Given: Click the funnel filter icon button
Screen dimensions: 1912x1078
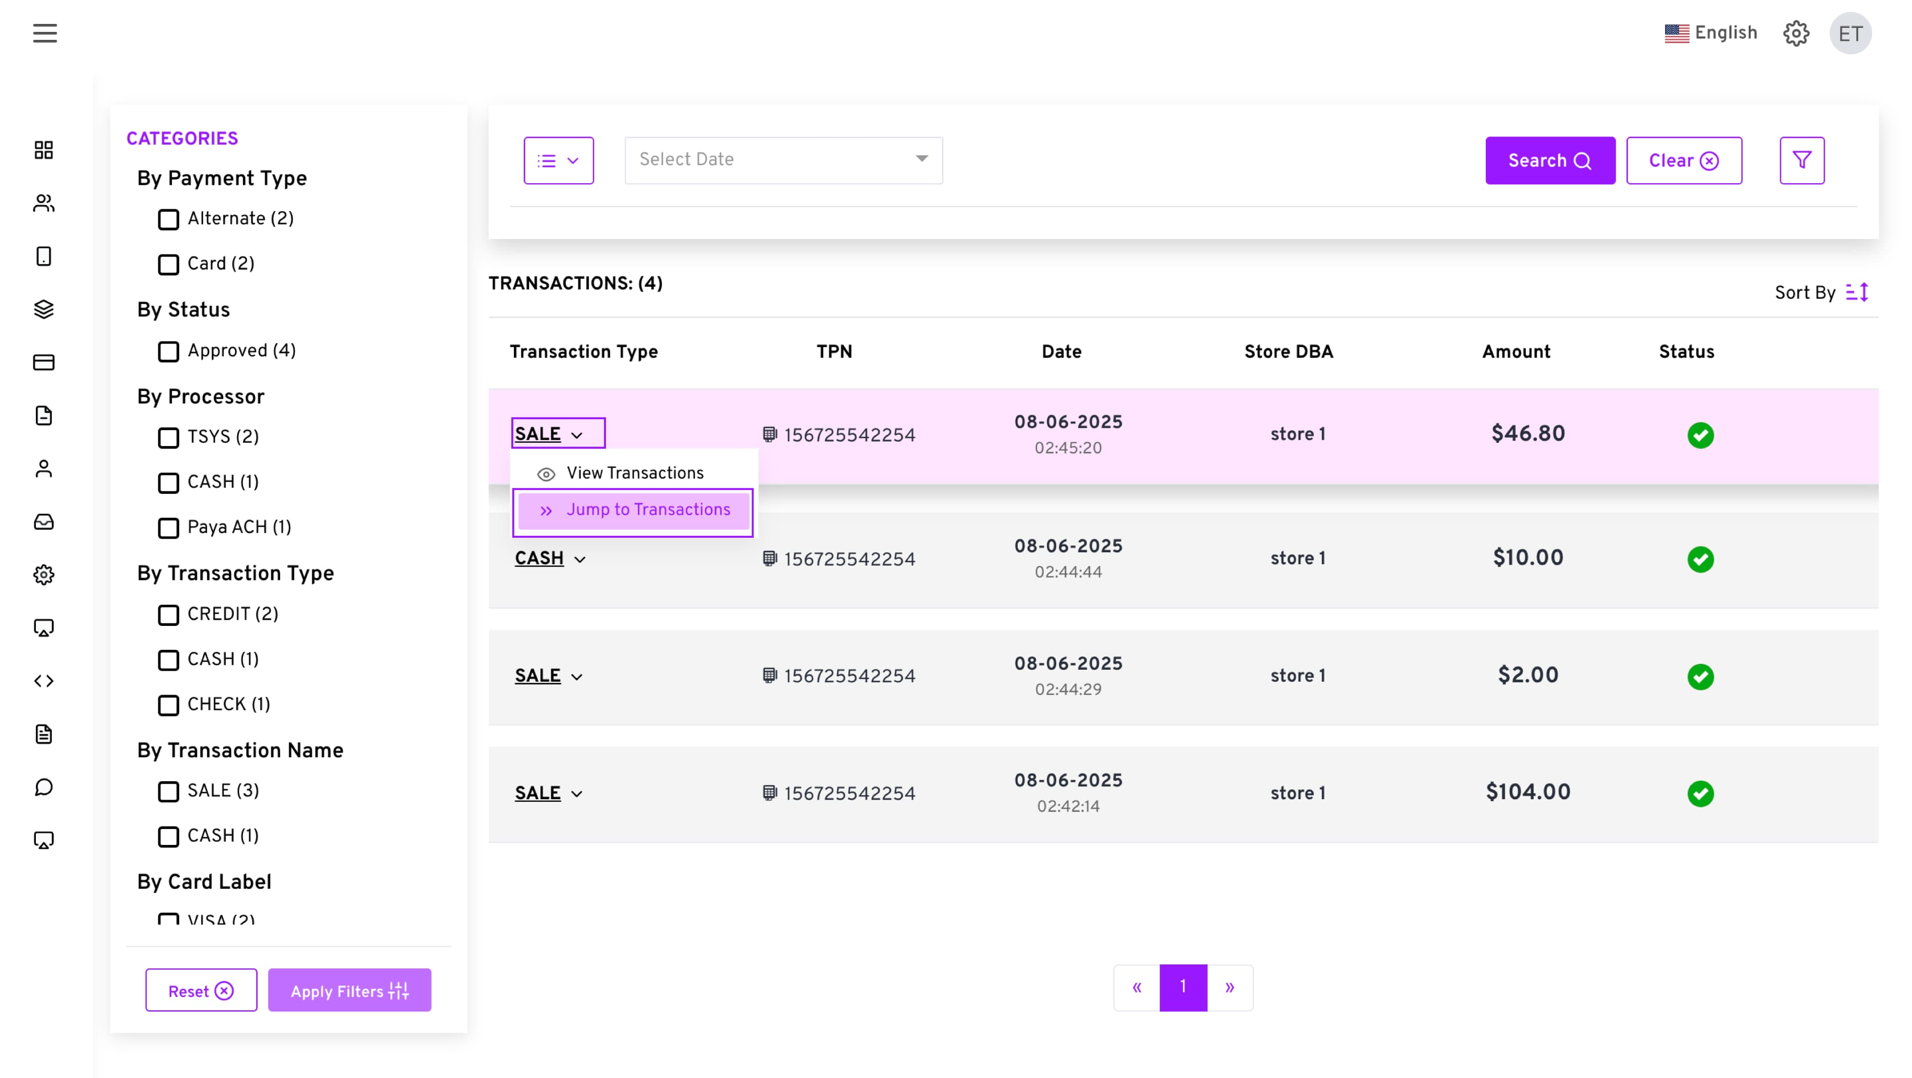Looking at the screenshot, I should (1801, 160).
